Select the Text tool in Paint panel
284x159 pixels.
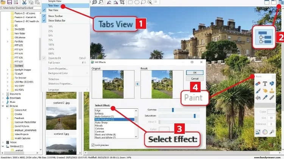pos(265,84)
